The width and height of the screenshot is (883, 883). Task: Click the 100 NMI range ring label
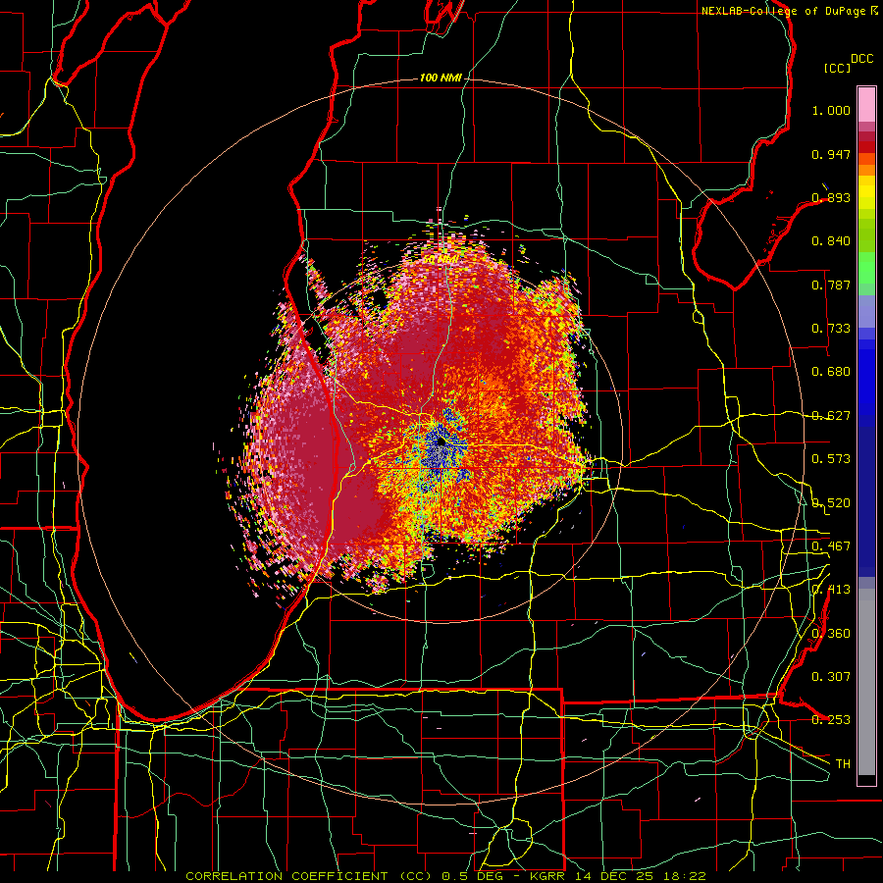(x=441, y=78)
